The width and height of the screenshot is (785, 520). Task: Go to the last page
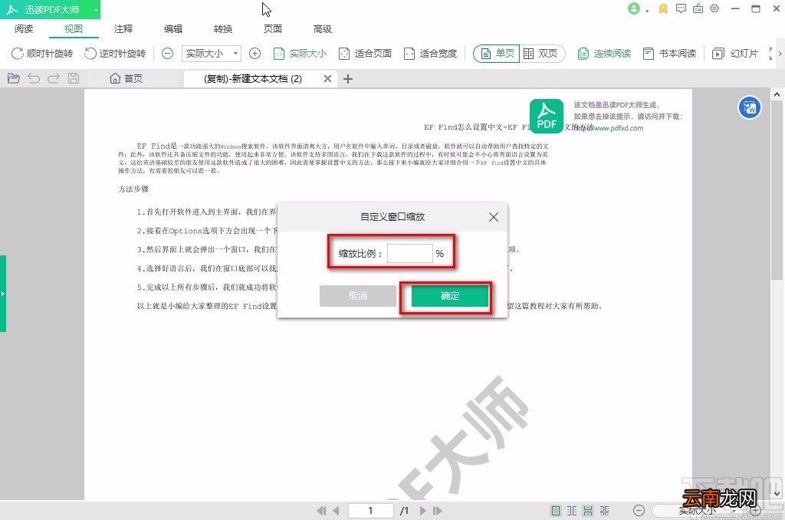(438, 511)
